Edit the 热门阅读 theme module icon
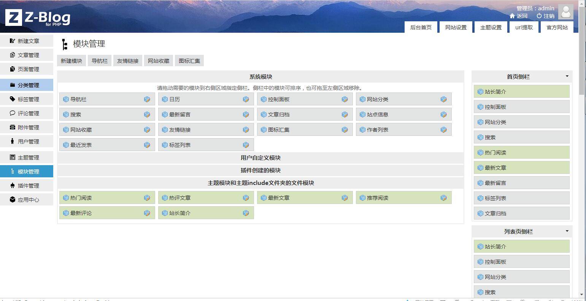Image resolution: width=586 pixels, height=301 pixels. [147, 197]
